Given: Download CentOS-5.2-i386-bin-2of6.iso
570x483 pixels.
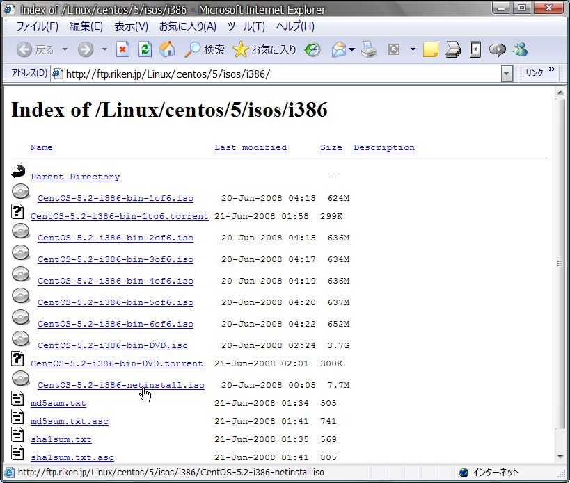Looking at the screenshot, I should 116,238.
